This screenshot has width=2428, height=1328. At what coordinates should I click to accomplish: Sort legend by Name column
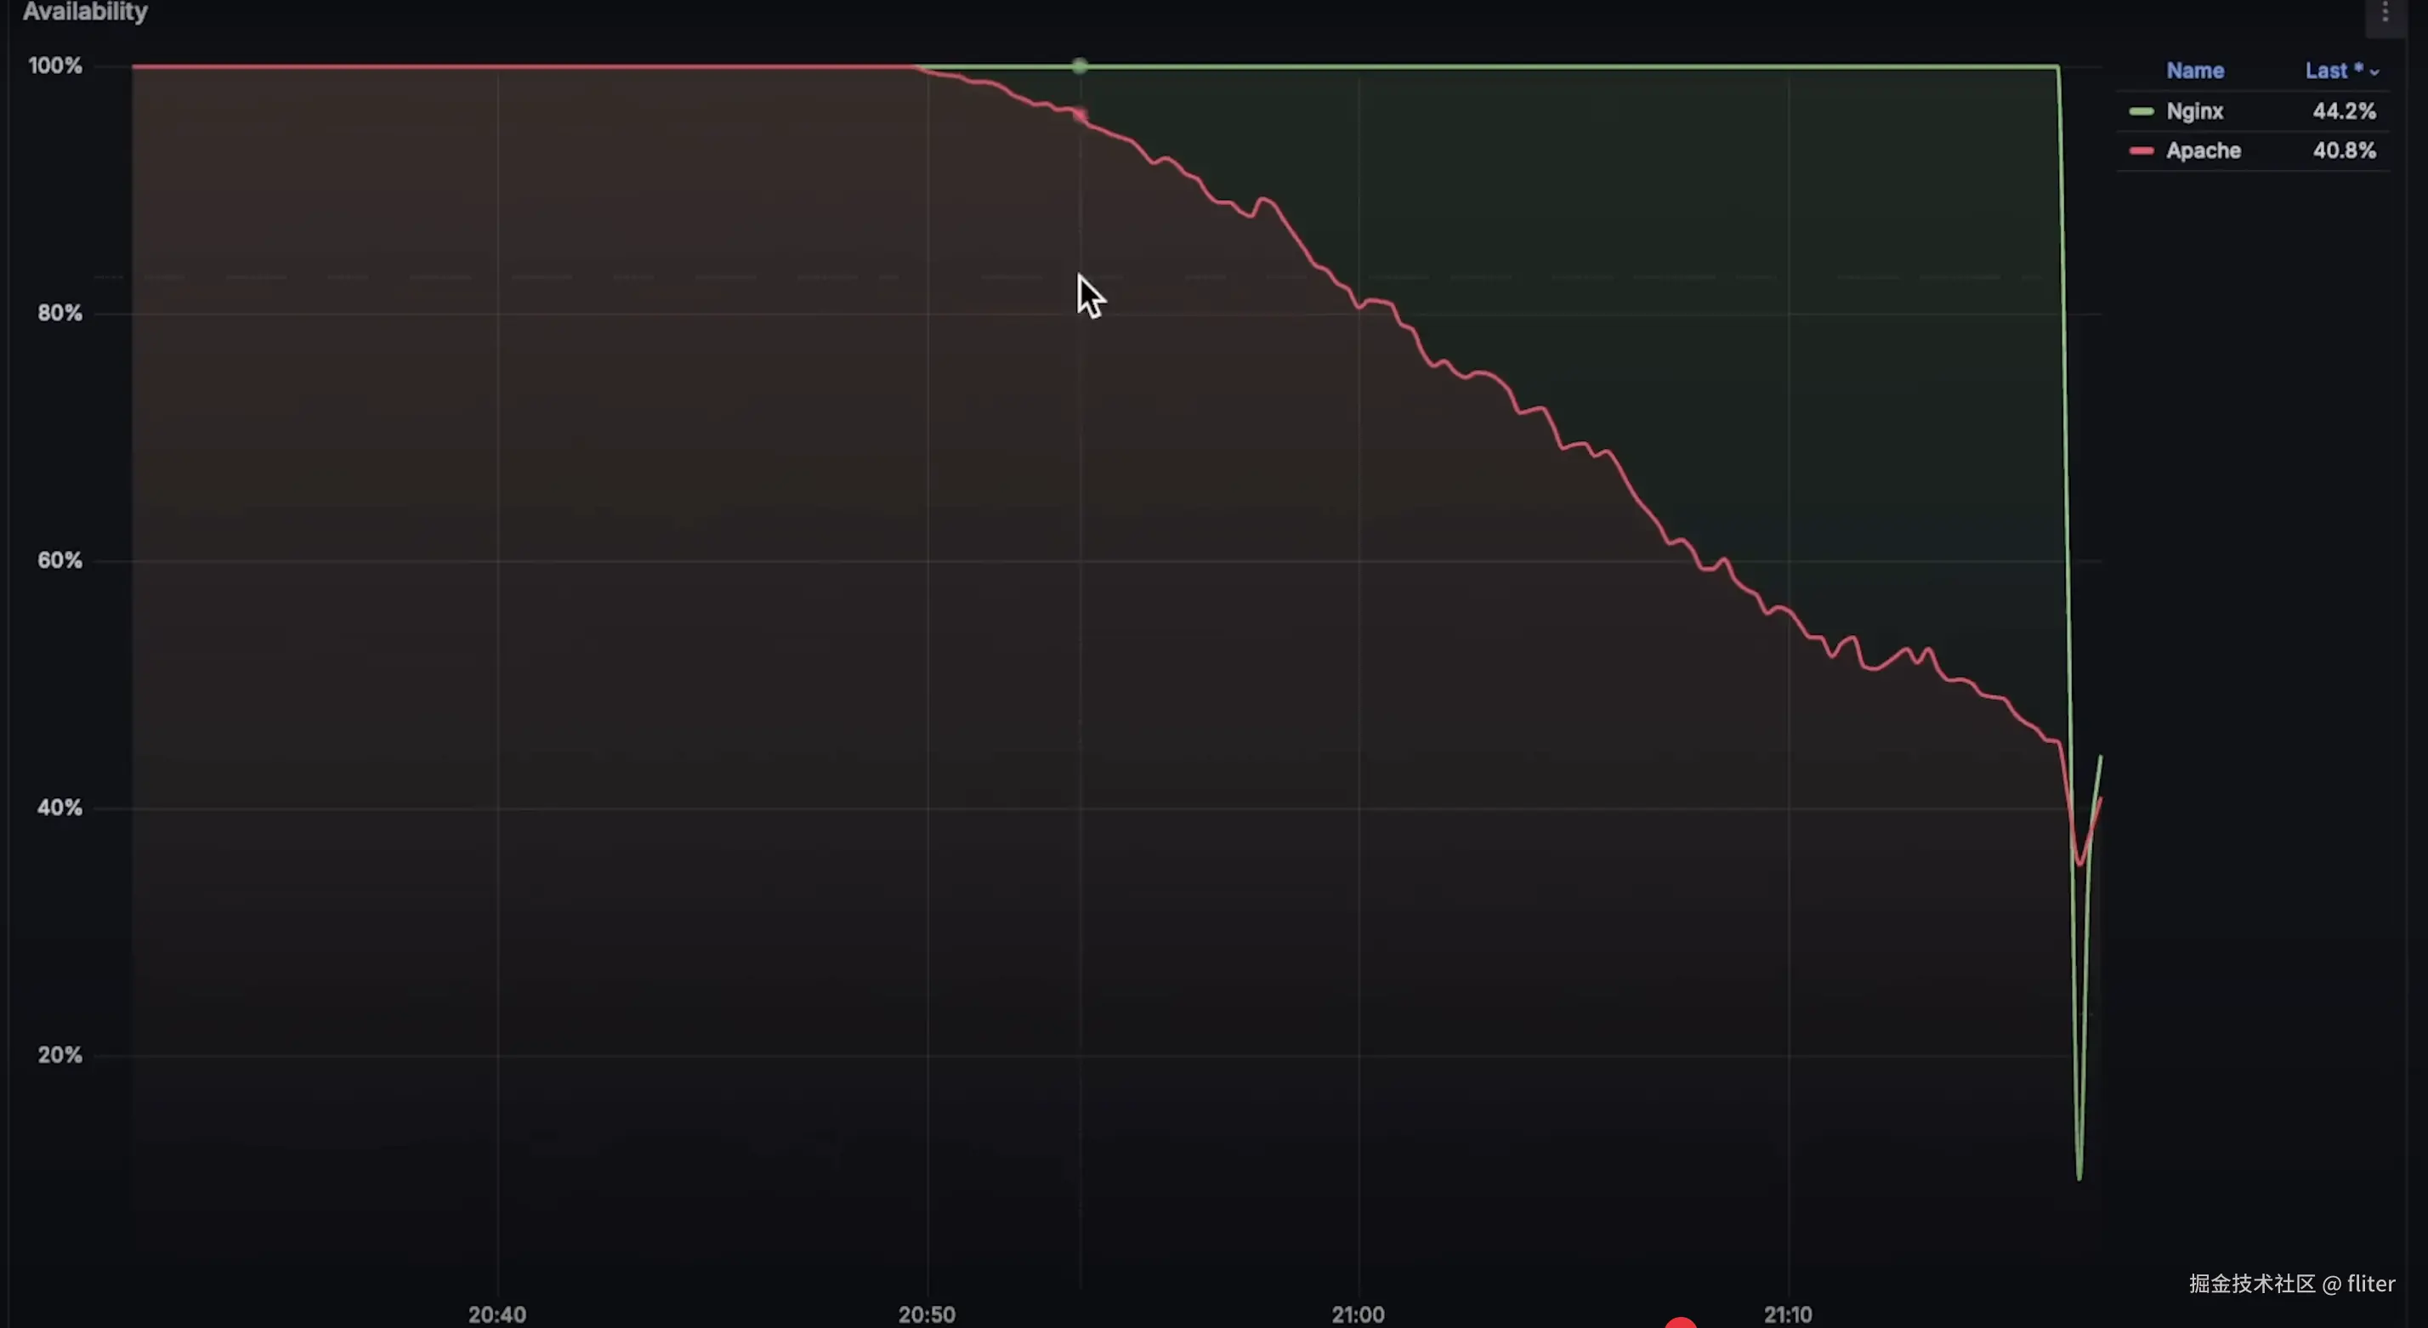[x=2194, y=71]
